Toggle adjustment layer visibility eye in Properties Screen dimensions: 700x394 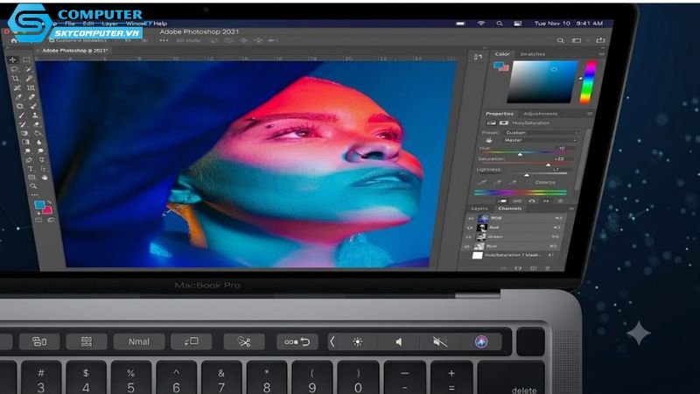click(x=546, y=201)
